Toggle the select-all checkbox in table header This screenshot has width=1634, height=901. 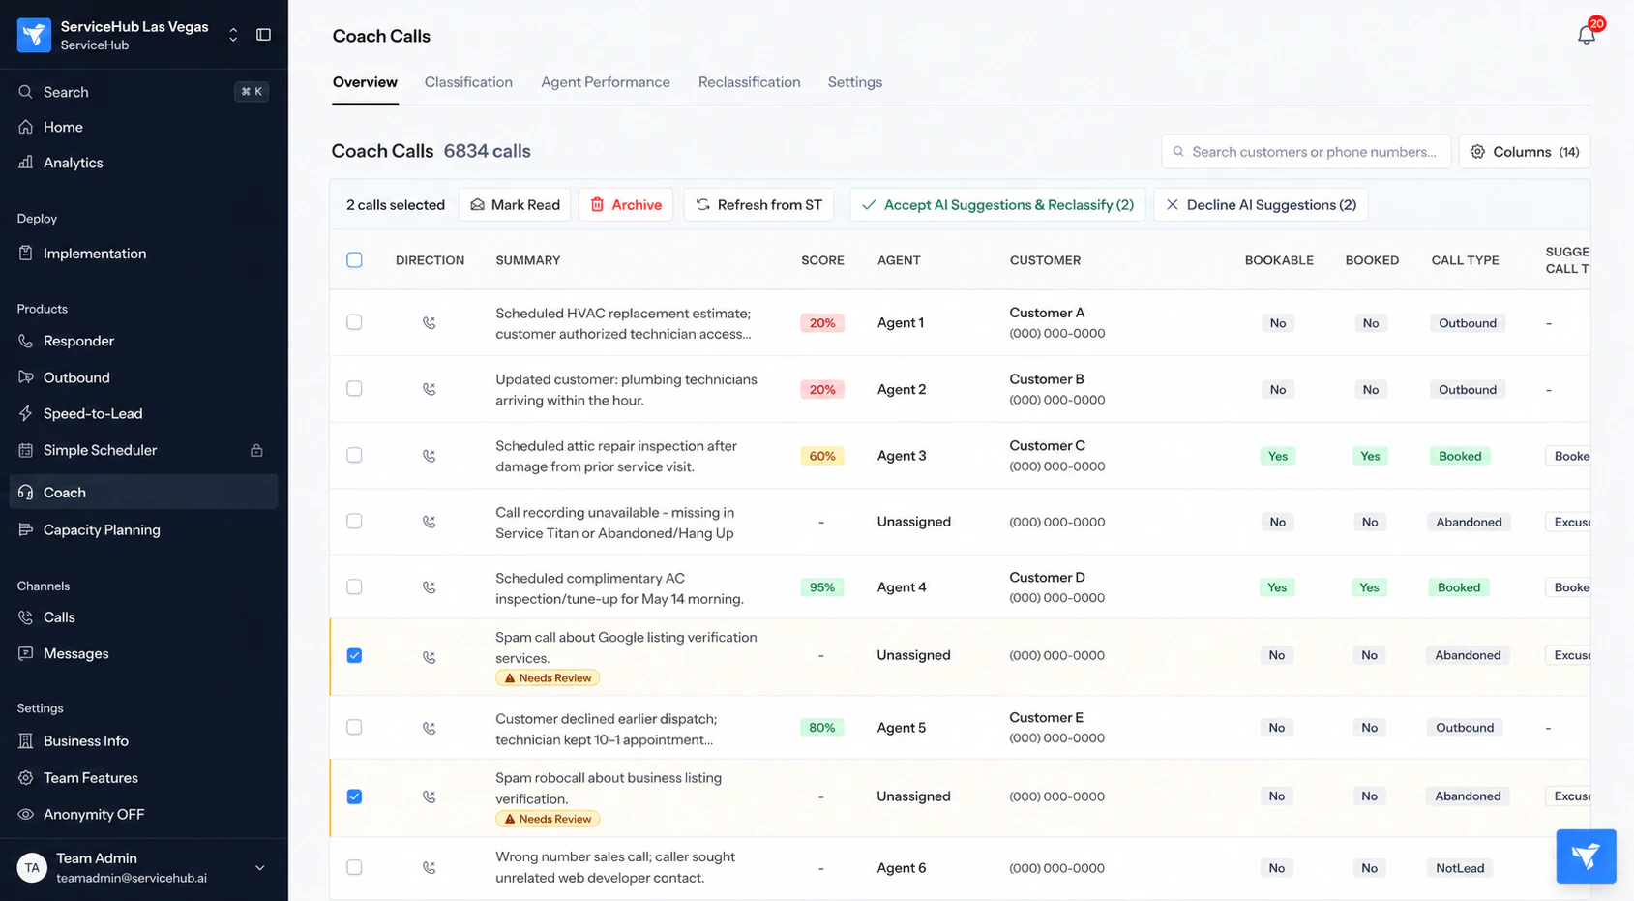pyautogui.click(x=354, y=259)
